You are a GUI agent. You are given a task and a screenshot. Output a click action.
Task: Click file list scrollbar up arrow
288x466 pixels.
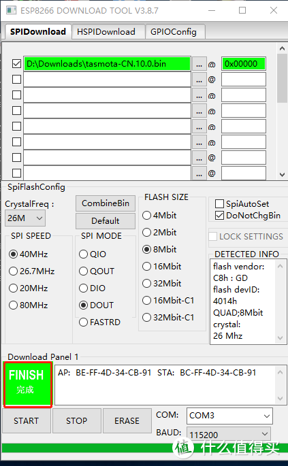point(282,48)
